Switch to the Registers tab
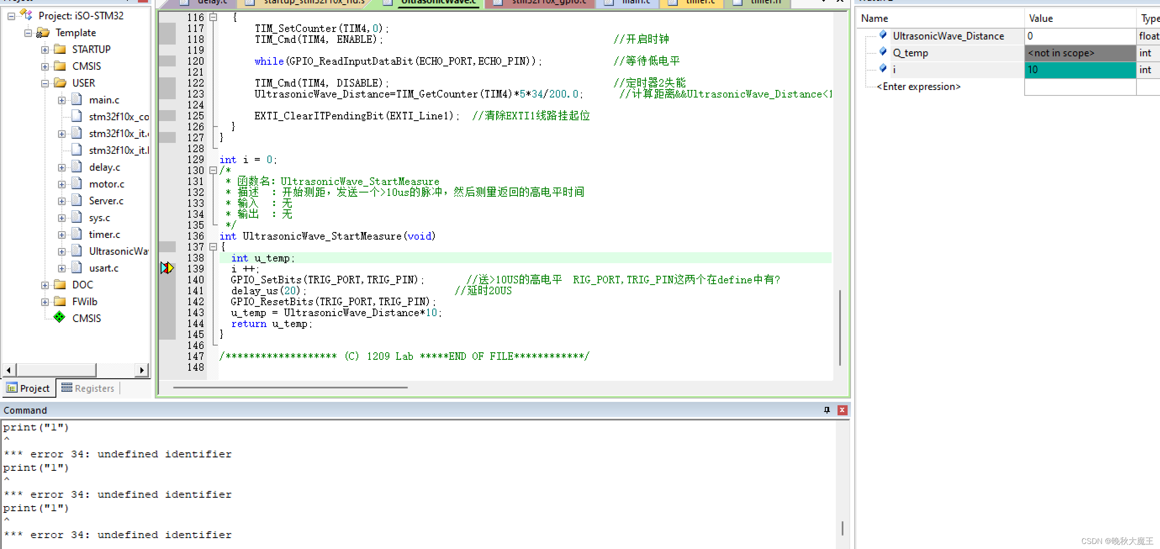Image resolution: width=1160 pixels, height=549 pixels. pos(88,388)
